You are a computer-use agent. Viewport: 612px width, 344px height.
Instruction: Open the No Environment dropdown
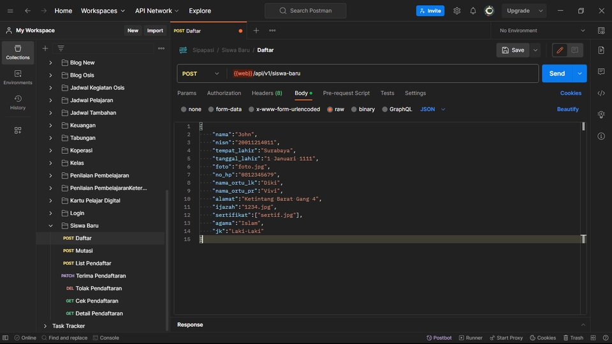[542, 31]
